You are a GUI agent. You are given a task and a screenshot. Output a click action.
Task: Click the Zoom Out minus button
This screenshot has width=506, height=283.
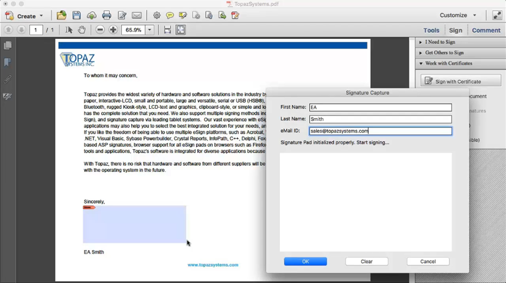(100, 30)
